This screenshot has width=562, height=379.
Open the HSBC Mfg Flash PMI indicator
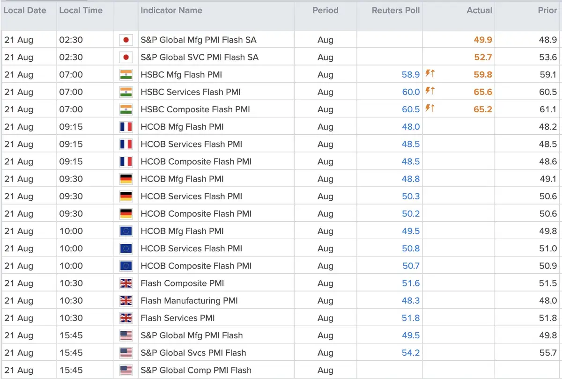tap(181, 74)
